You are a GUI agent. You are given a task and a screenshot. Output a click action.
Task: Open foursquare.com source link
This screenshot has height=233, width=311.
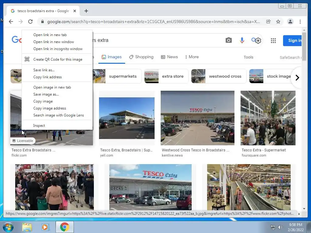[x=254, y=155]
